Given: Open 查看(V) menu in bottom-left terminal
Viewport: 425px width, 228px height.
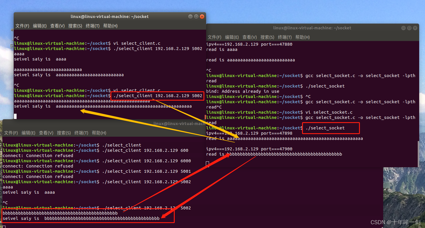Looking at the screenshot, I should click(46, 133).
